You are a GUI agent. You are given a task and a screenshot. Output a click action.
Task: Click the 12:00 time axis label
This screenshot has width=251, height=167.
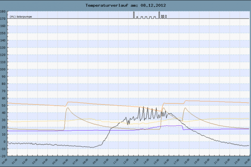pos(126,161)
